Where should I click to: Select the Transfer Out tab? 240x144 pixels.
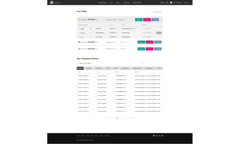coord(137,68)
